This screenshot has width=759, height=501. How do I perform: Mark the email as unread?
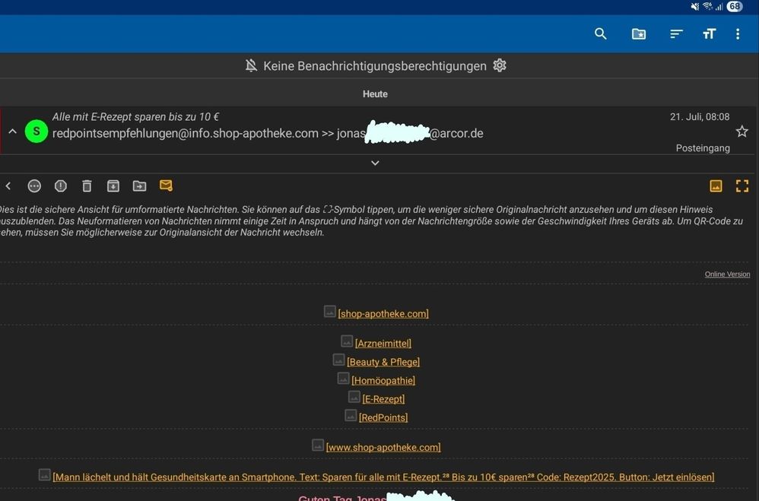tap(167, 185)
